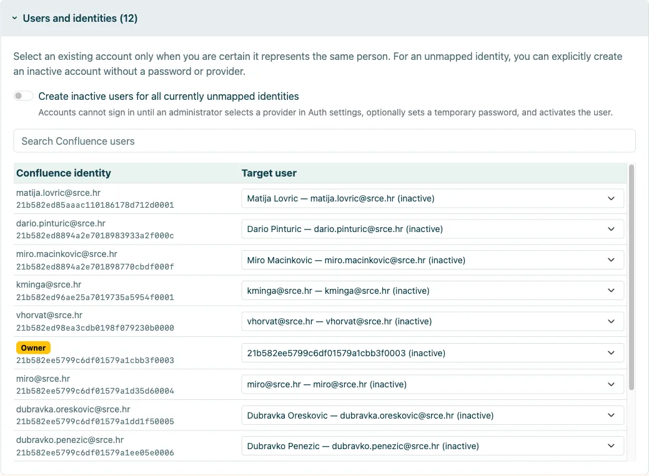Click ID 21b582ee5799c6df01579a1dd1f50005

pos(95,421)
